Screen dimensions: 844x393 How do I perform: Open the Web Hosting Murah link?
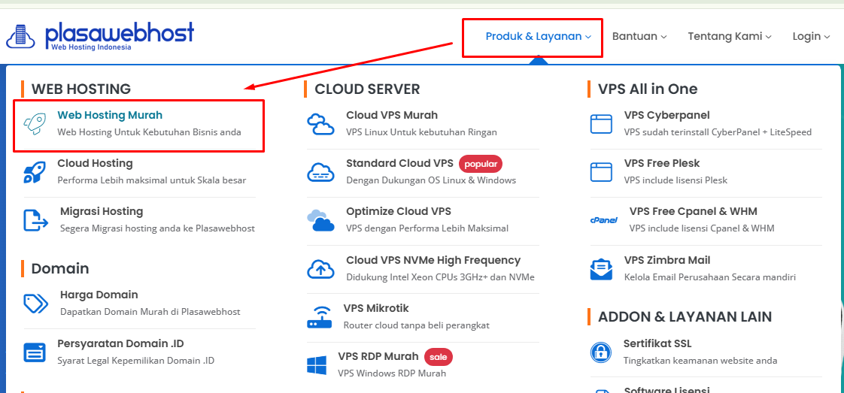click(x=110, y=115)
